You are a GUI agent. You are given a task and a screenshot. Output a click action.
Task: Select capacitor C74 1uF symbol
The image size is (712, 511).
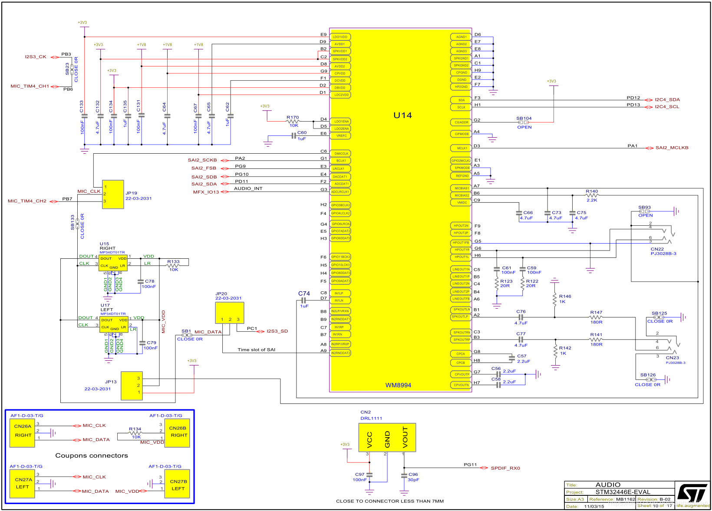[304, 300]
